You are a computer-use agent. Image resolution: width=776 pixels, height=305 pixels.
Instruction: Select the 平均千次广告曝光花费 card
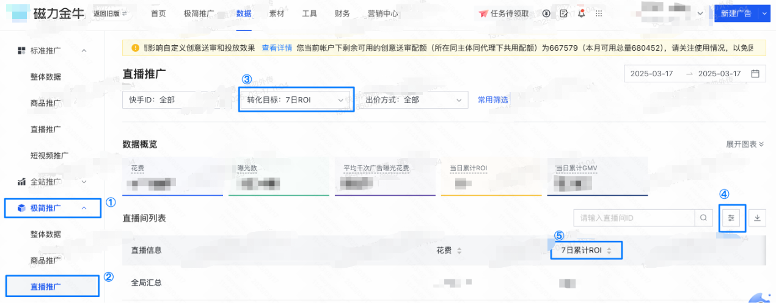point(385,177)
